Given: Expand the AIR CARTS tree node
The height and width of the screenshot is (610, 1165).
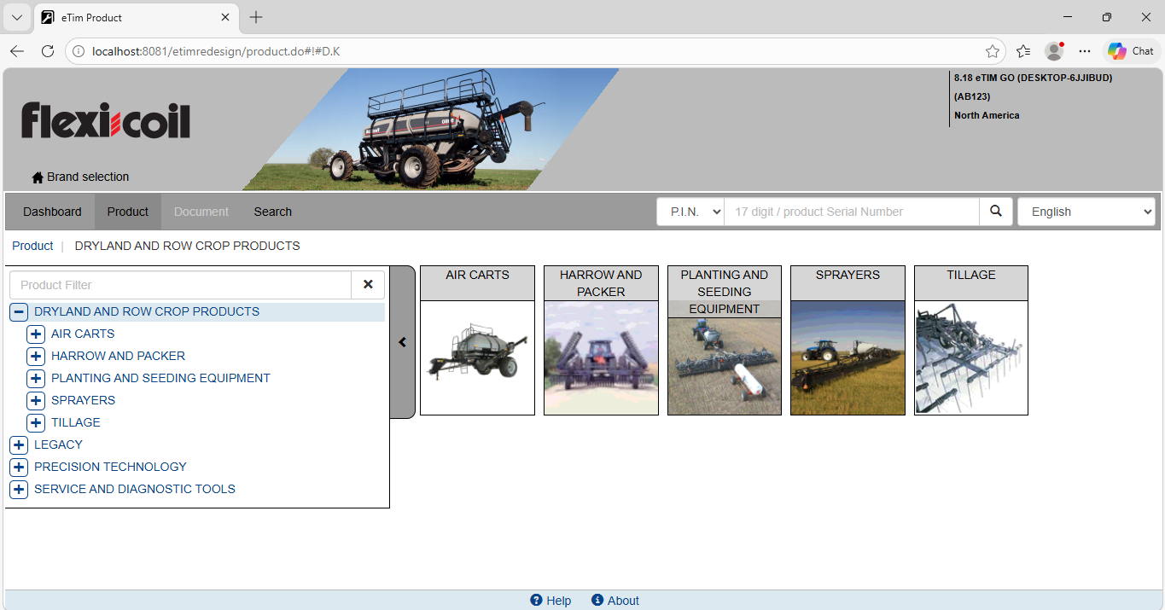Looking at the screenshot, I should click(36, 334).
